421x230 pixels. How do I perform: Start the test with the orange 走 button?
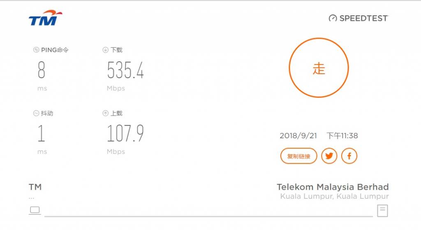point(319,68)
